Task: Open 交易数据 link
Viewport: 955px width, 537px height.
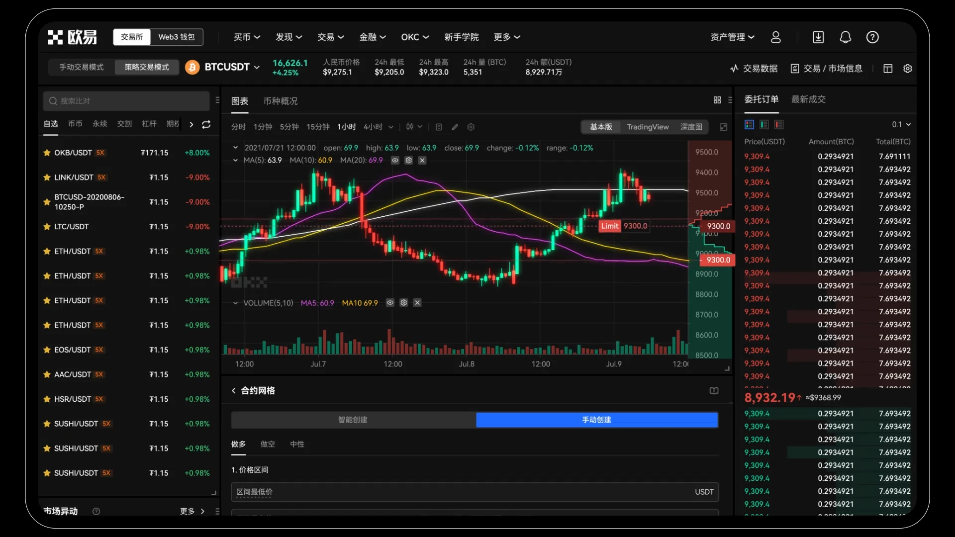Action: click(x=754, y=69)
